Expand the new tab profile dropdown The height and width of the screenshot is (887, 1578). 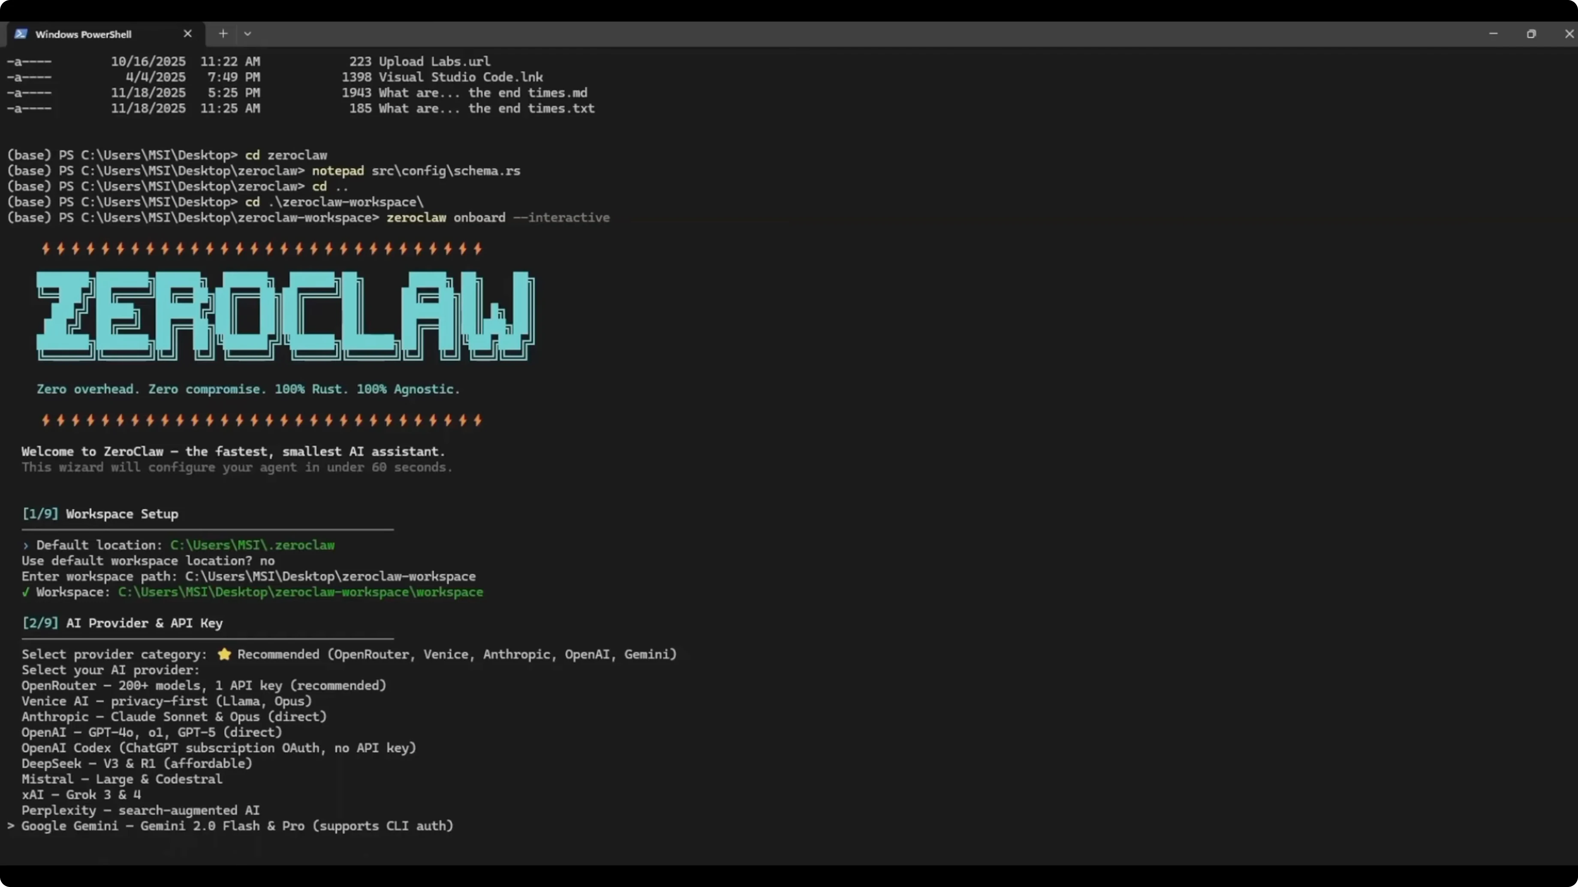point(247,34)
